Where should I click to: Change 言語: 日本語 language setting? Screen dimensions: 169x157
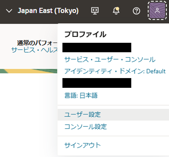coord(81,96)
